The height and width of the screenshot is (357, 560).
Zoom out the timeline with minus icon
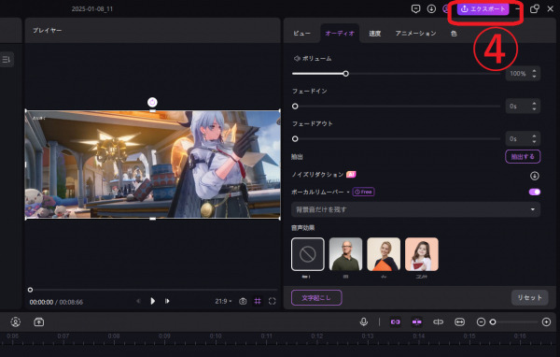pos(481,322)
